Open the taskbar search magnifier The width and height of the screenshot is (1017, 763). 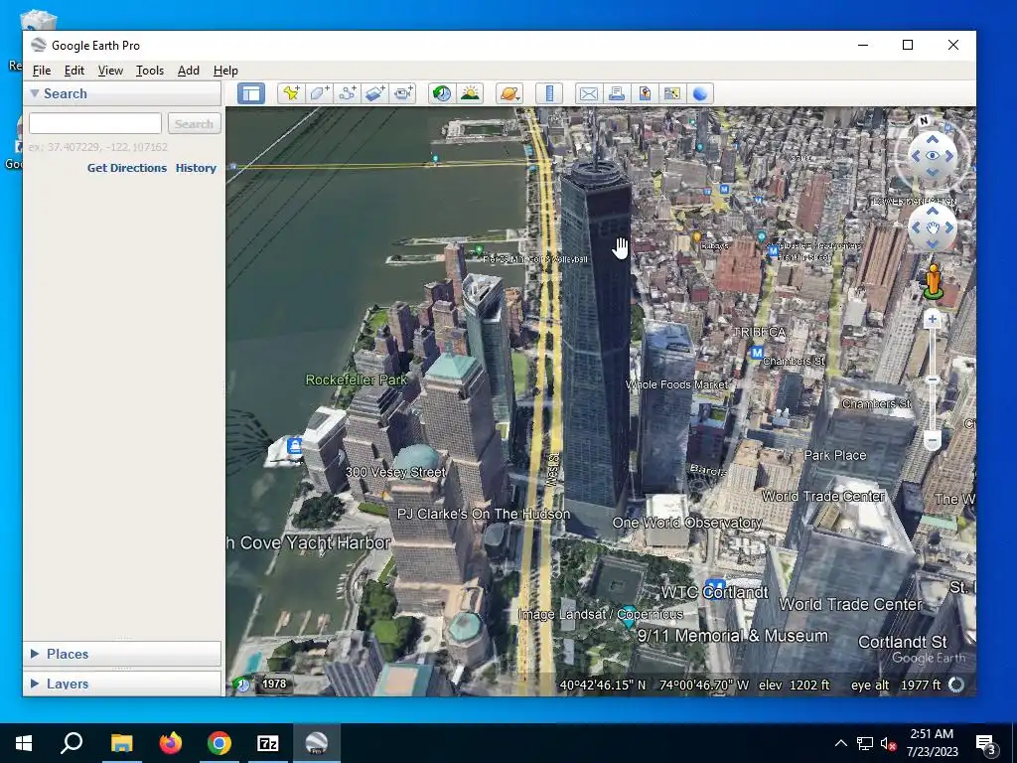pos(72,743)
